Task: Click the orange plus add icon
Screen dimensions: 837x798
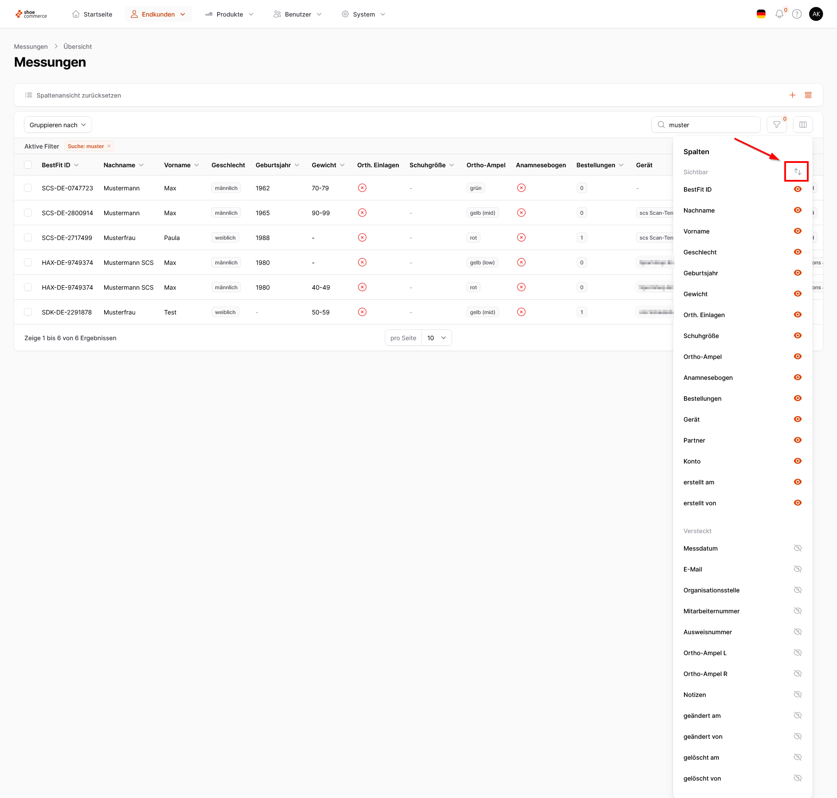Action: tap(792, 95)
